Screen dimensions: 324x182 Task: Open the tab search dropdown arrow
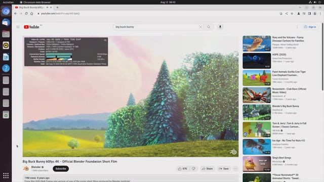pos(300,8)
